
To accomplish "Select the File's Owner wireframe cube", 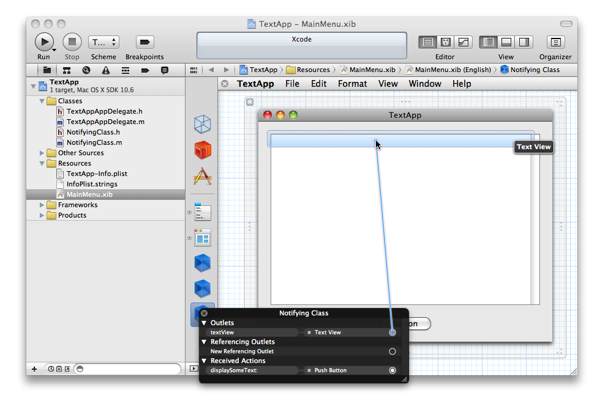I will tap(203, 124).
